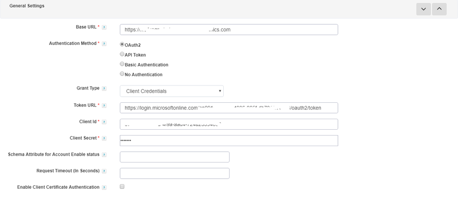Viewport: 458px width, 200px height.
Task: Select the OAuth2 authentication method
Action: coord(122,45)
